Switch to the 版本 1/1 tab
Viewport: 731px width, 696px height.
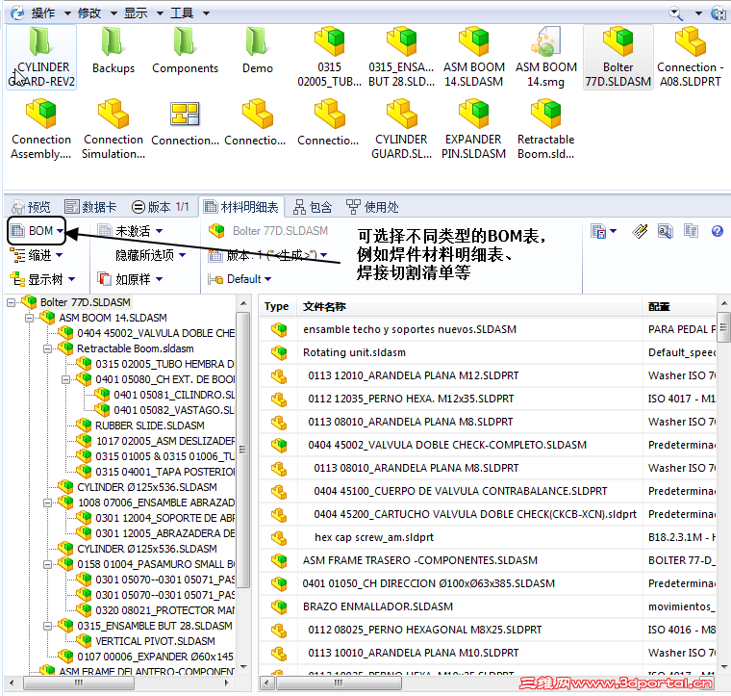(161, 207)
